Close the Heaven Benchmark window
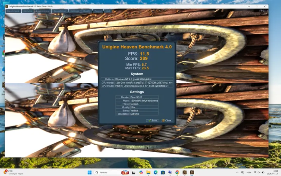The image size is (281, 176). click(265, 7)
